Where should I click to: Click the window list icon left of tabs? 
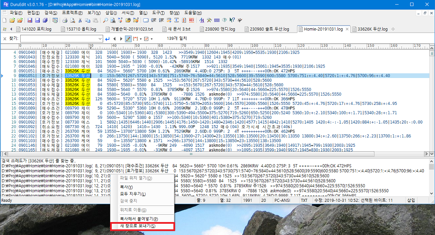(5, 29)
